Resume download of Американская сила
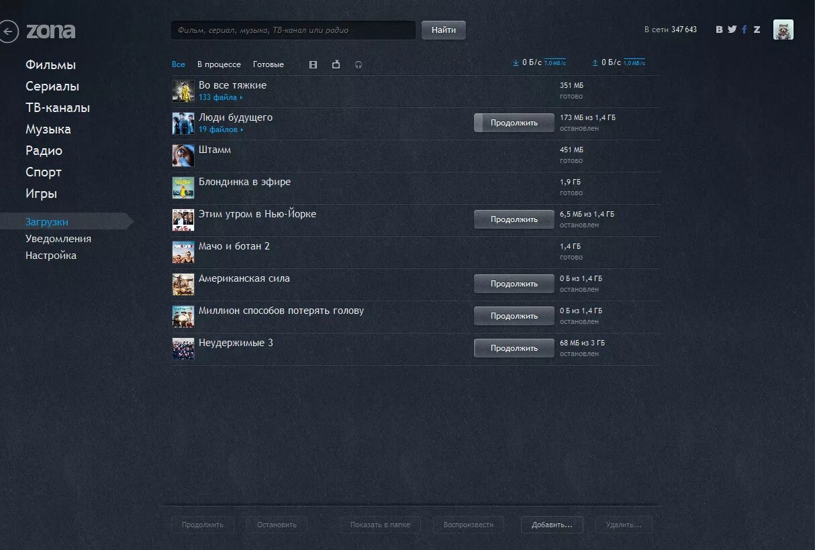The height and width of the screenshot is (550, 815). point(514,284)
